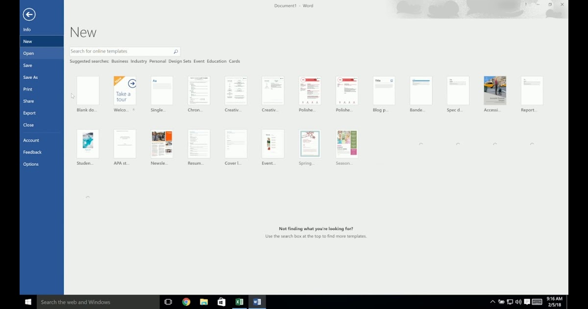Select the Seasonal template thumbnail
Image resolution: width=588 pixels, height=309 pixels.
[347, 144]
